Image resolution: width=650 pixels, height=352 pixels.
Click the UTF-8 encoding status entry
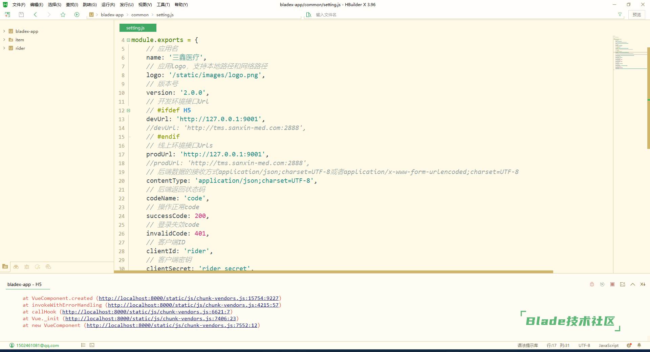click(x=584, y=345)
